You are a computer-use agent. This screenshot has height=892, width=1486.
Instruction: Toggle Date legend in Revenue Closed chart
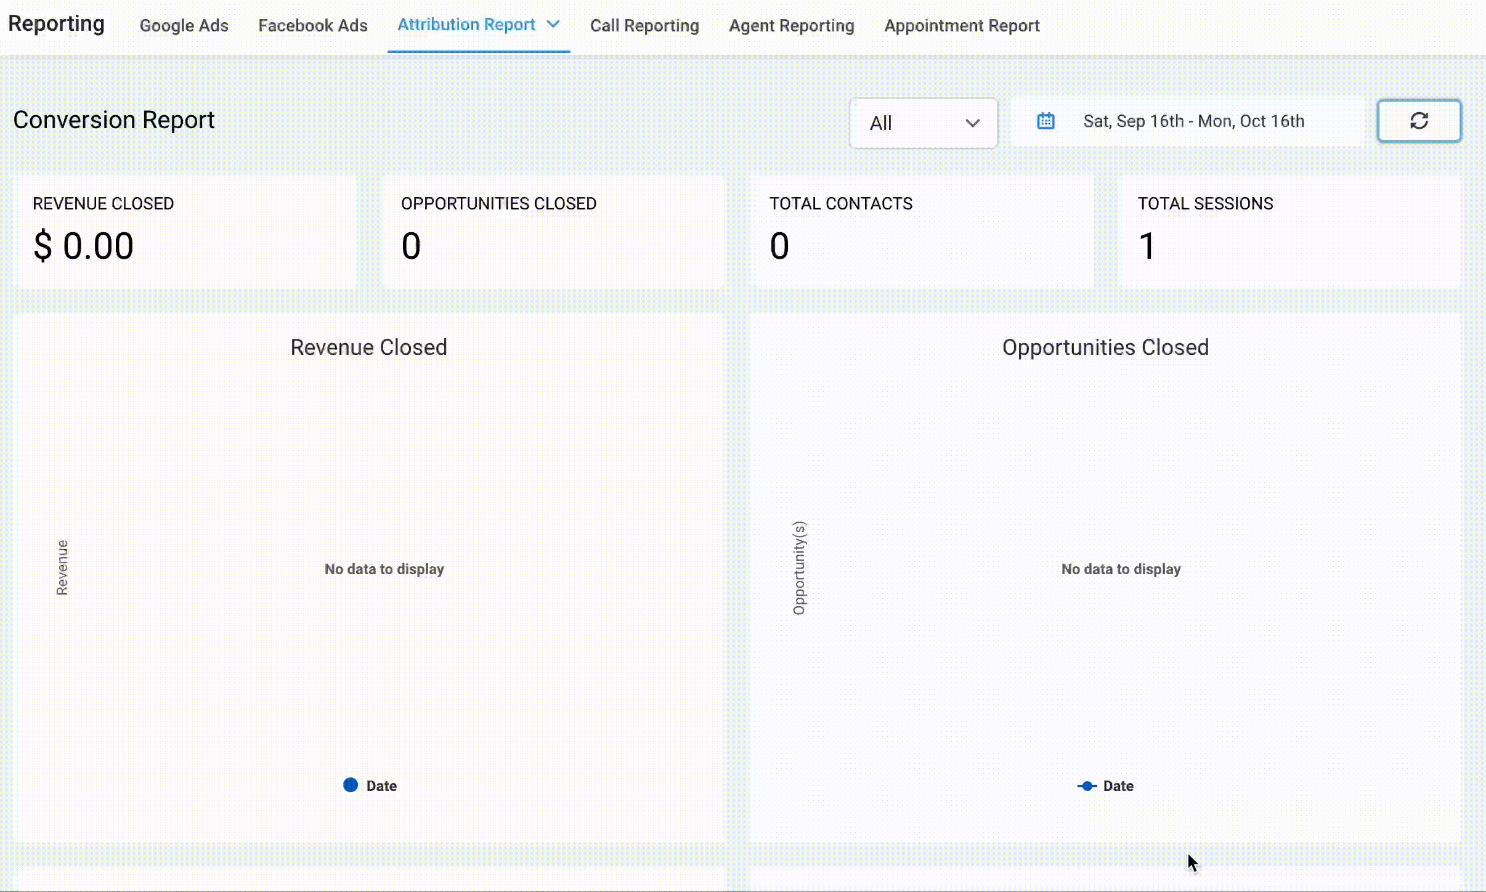pyautogui.click(x=381, y=785)
